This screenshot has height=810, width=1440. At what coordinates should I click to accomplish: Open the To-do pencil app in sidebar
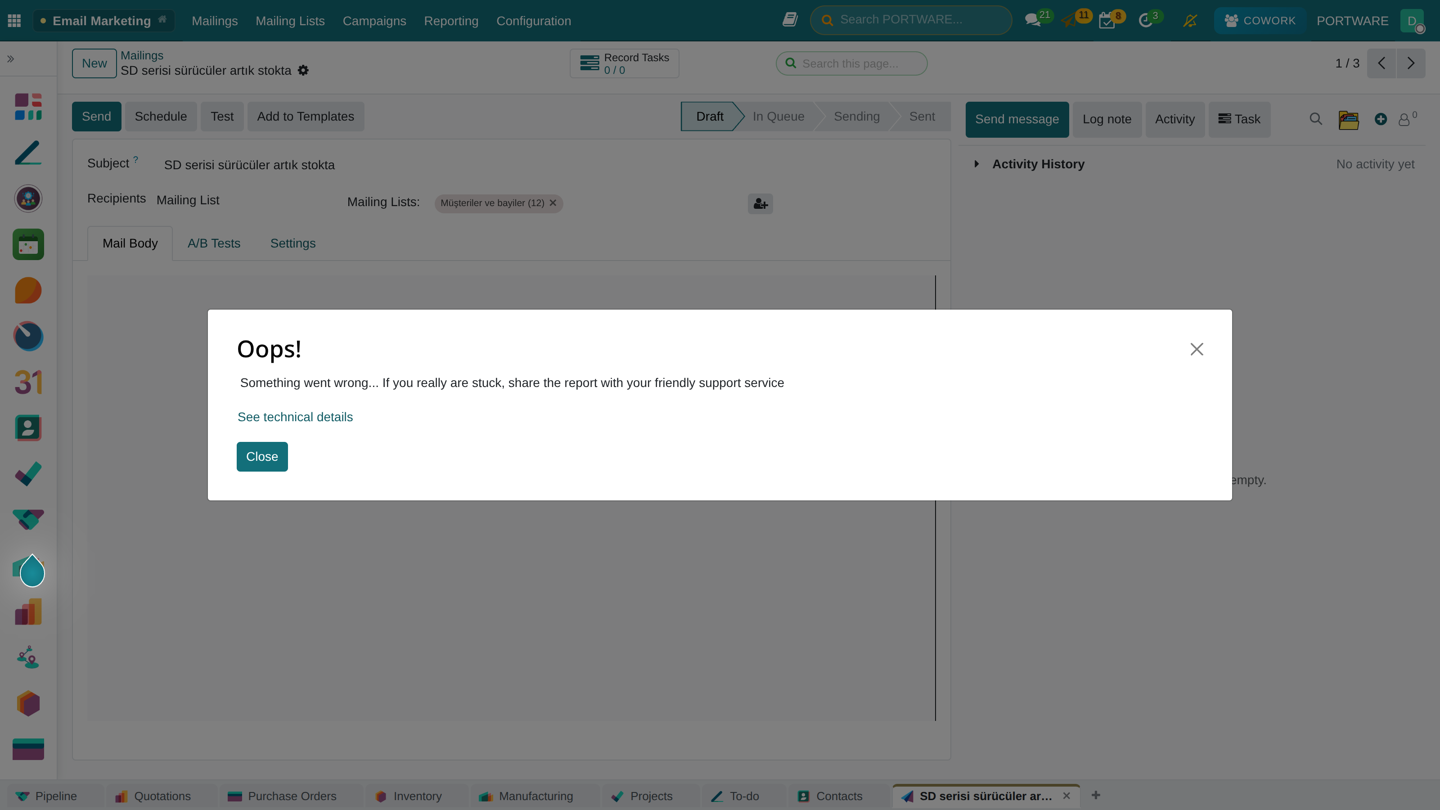(28, 153)
